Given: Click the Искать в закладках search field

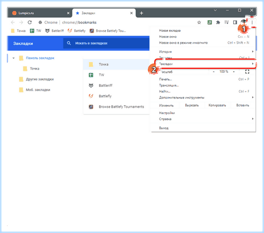Looking at the screenshot, I should click(x=106, y=43).
